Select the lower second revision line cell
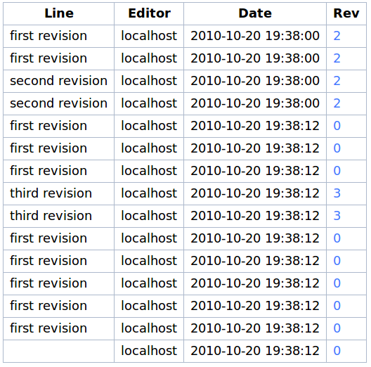The image size is (371, 367). [x=59, y=103]
